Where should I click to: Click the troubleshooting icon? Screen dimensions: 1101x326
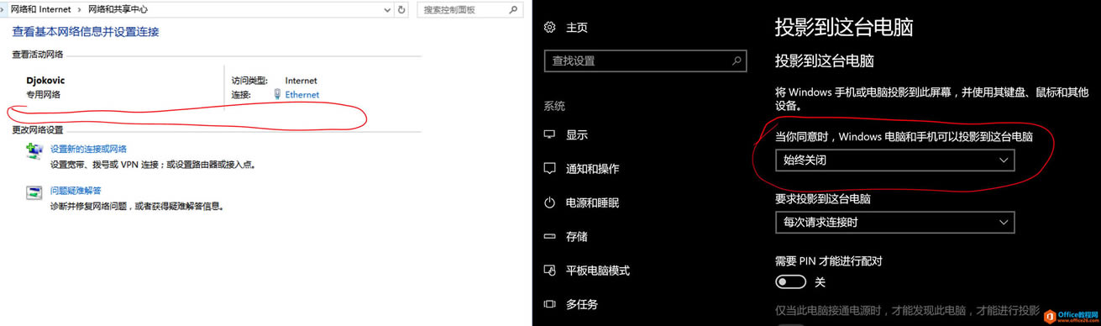[34, 192]
